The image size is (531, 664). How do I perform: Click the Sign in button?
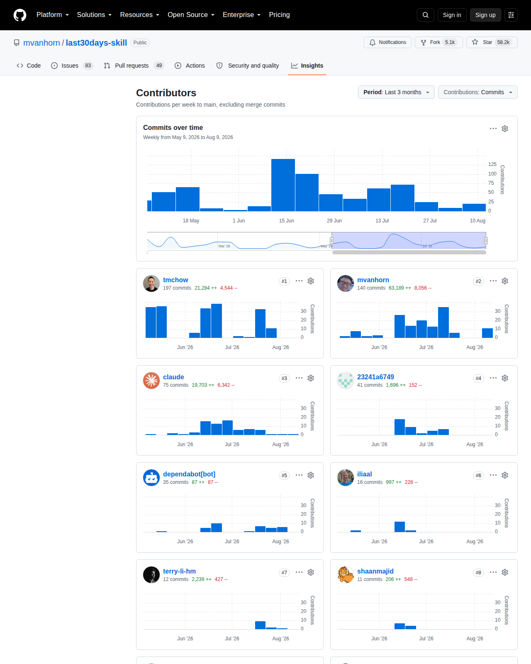tap(452, 15)
